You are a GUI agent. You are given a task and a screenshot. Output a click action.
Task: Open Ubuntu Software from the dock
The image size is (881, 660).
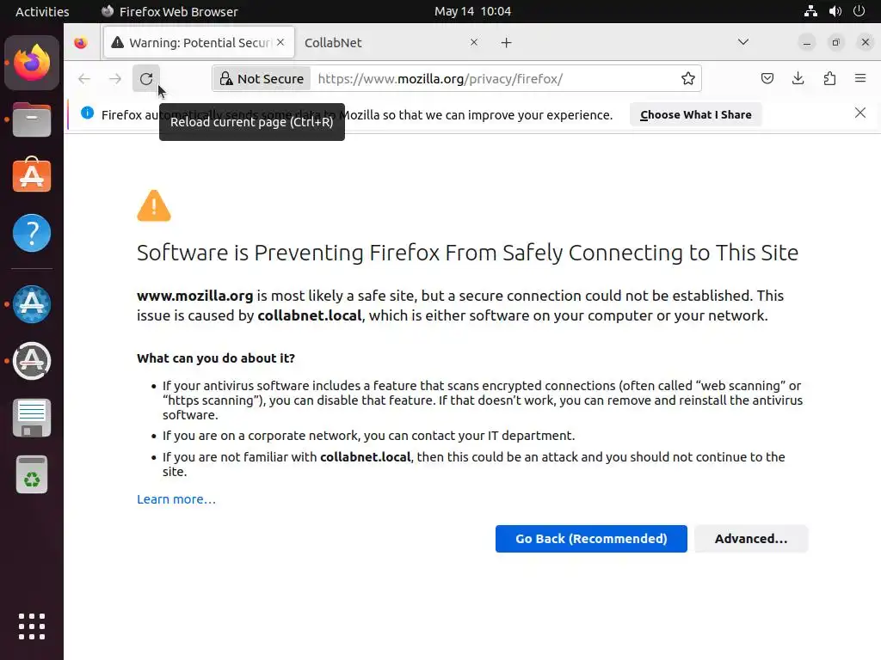click(32, 175)
